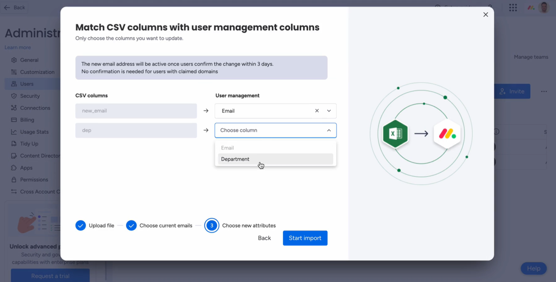Click the Cross Account icon in sidebar
The height and width of the screenshot is (282, 556).
point(14,192)
